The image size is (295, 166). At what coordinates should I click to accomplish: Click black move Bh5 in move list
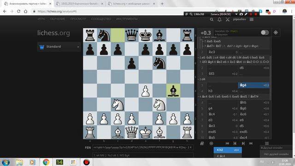[254, 102]
